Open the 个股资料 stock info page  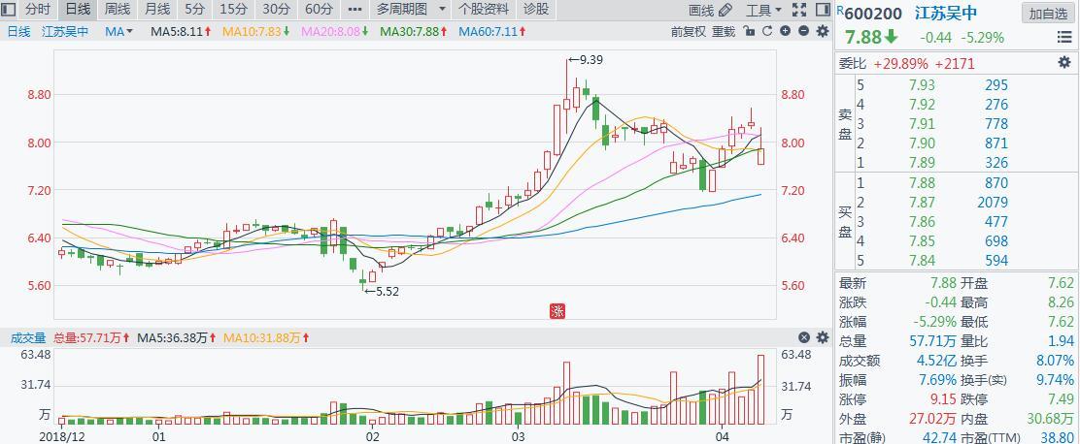[484, 10]
